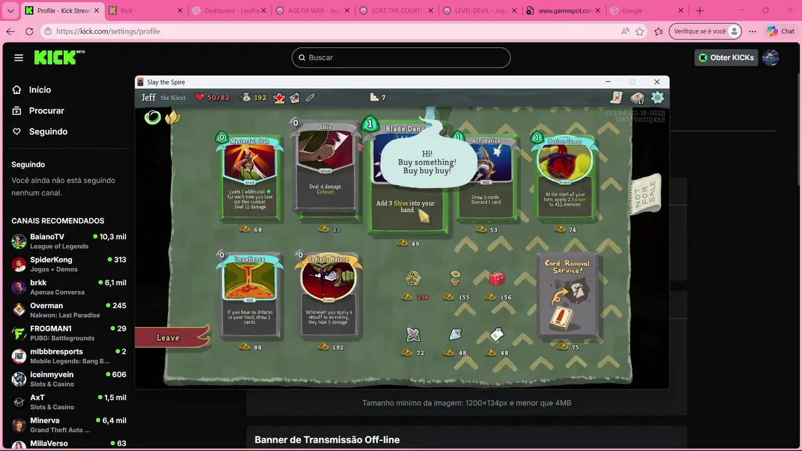Inspect the golden leaf relic
Image resolution: width=802 pixels, height=451 pixels.
tap(172, 117)
